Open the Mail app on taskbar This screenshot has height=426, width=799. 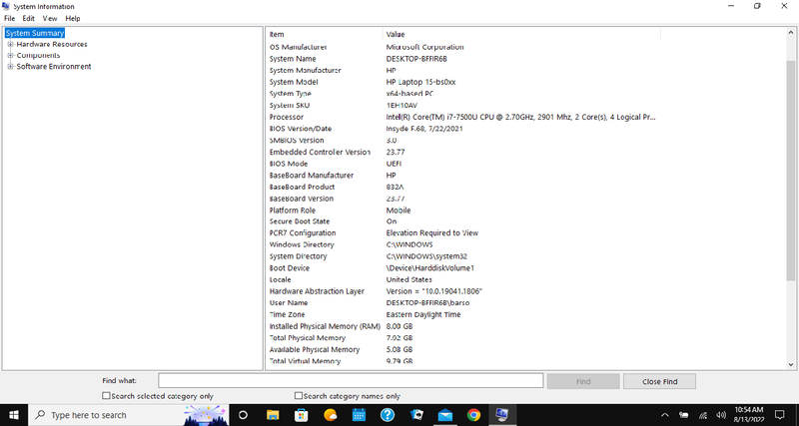coord(445,415)
